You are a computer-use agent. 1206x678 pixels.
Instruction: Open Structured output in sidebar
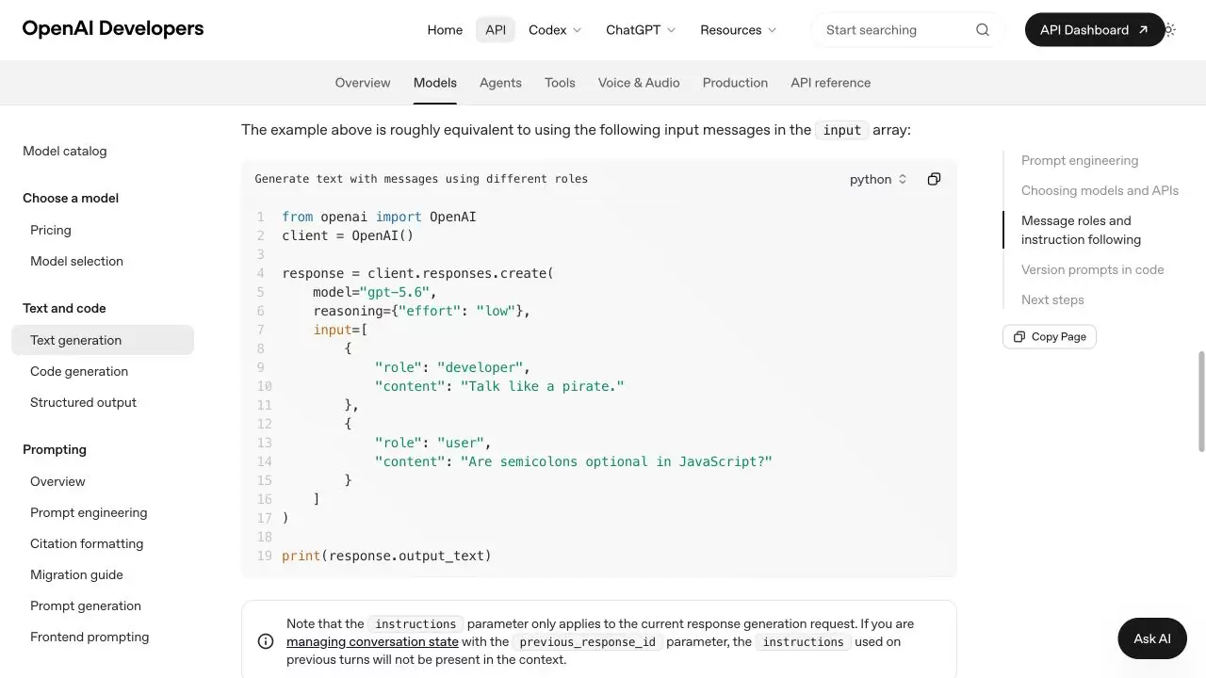click(x=83, y=403)
